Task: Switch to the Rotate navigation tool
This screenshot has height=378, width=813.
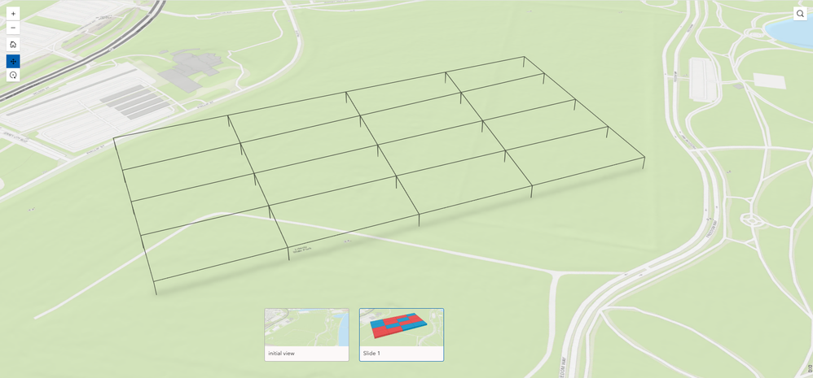Action: 13,75
